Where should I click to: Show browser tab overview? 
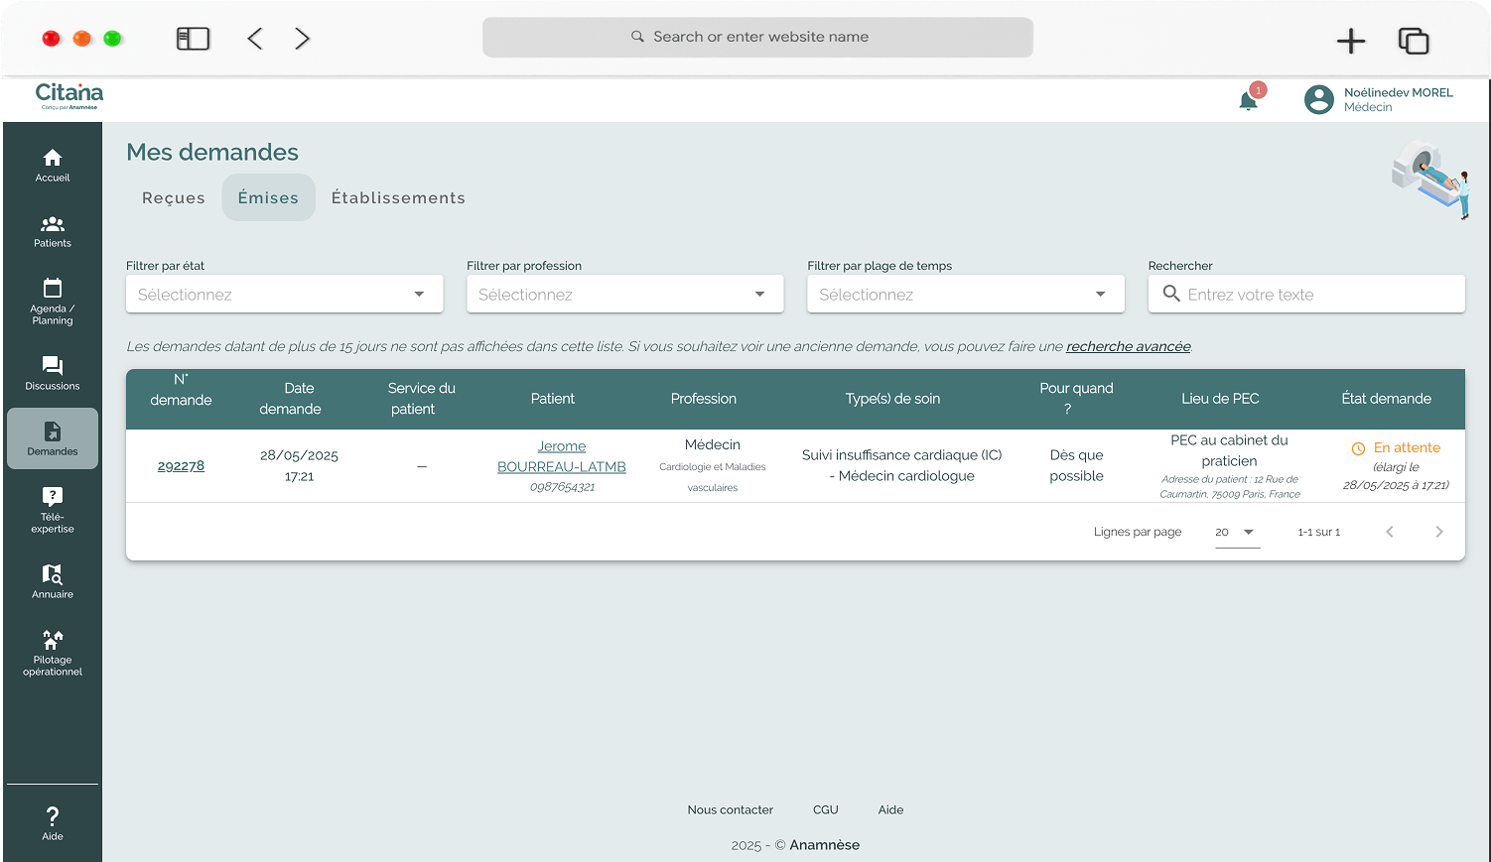tap(1413, 41)
